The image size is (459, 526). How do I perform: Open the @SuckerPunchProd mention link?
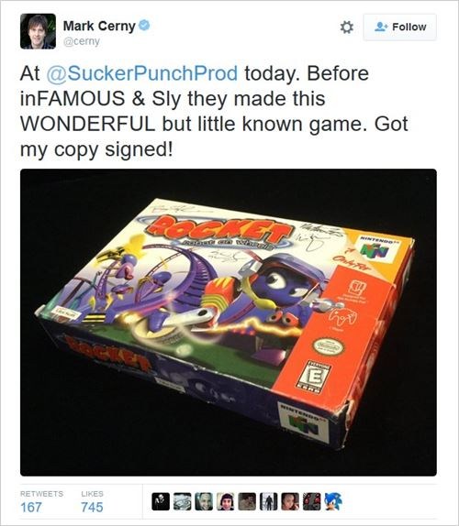pyautogui.click(x=141, y=73)
